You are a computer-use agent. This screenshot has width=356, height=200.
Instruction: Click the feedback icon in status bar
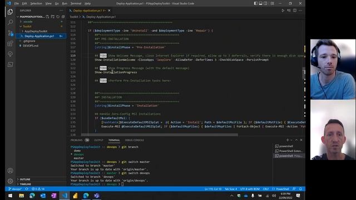(x=294, y=189)
